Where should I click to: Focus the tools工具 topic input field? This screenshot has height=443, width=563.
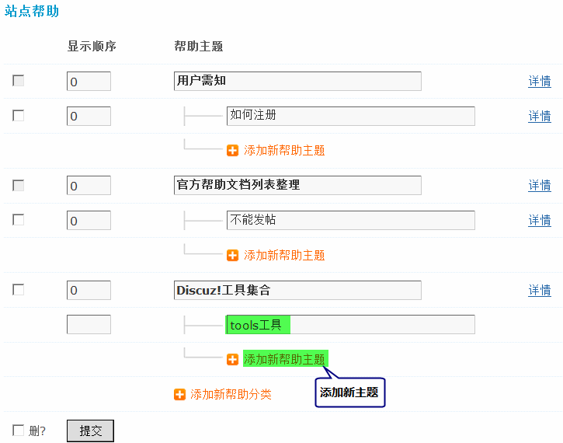tap(350, 325)
